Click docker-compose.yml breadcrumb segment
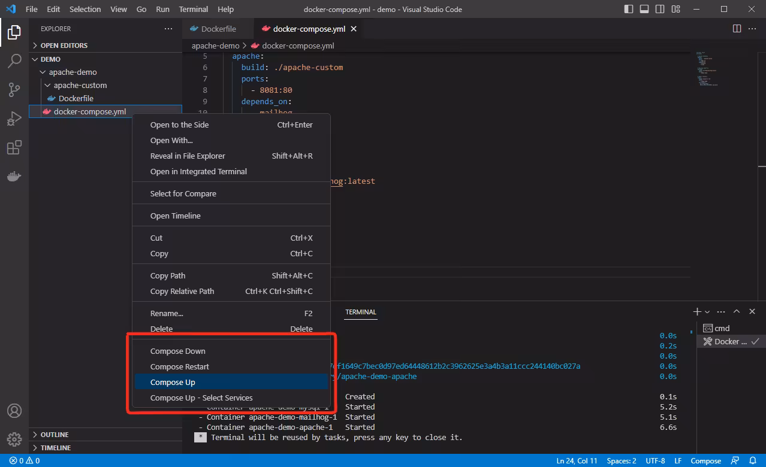This screenshot has width=766, height=467. click(292, 46)
